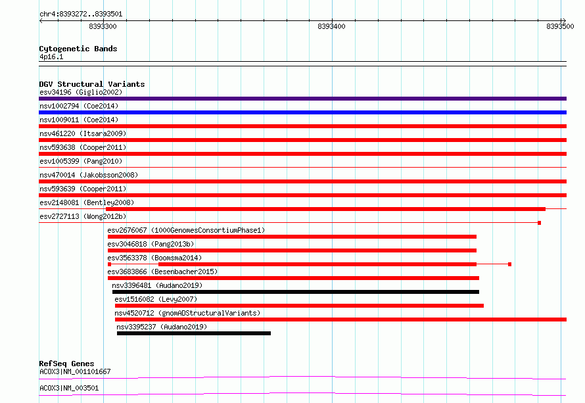Click the left arrow on ruler
The image size is (585, 403).
point(41,20)
